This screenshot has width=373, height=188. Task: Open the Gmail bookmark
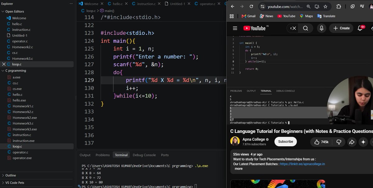coord(249,16)
